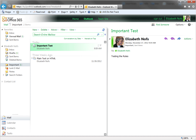This screenshot has height=140, width=196.
Task: Expand Plain Text or HTML conversation arrow
Action: pyautogui.click(x=32, y=58)
